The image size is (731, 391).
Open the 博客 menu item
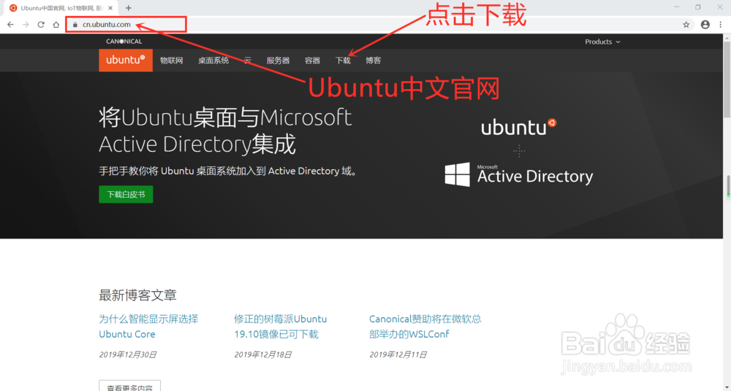pos(374,61)
